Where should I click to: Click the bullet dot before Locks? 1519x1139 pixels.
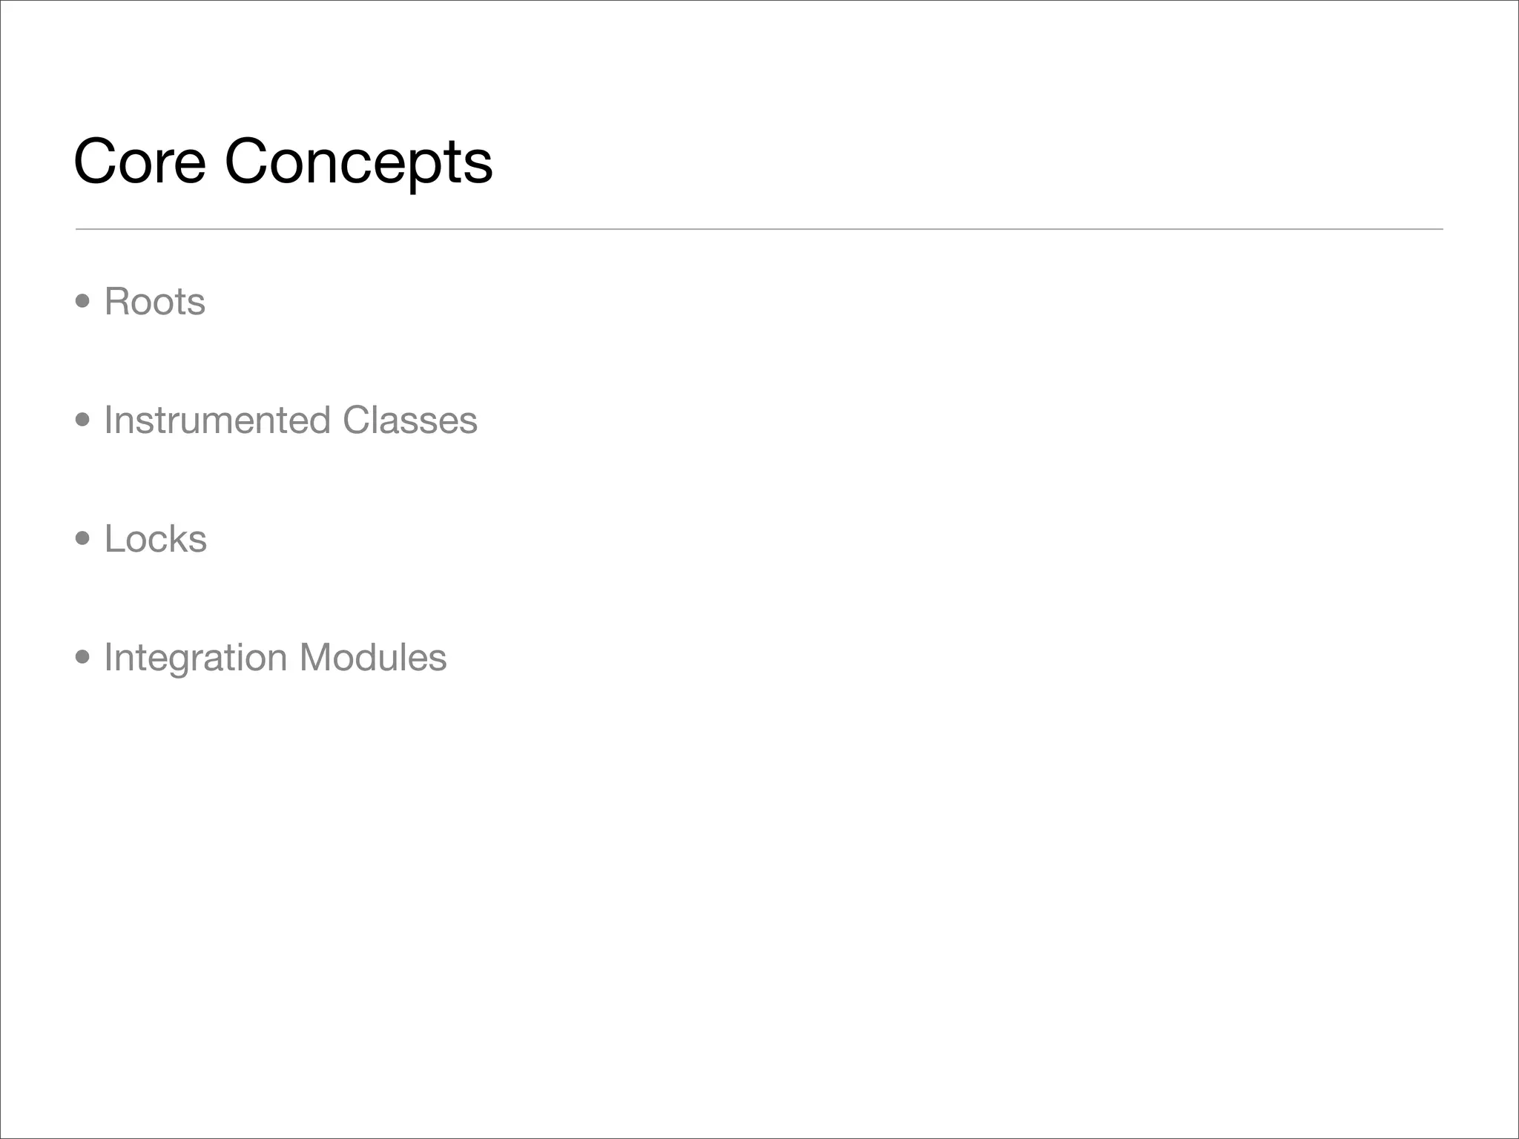(x=83, y=539)
